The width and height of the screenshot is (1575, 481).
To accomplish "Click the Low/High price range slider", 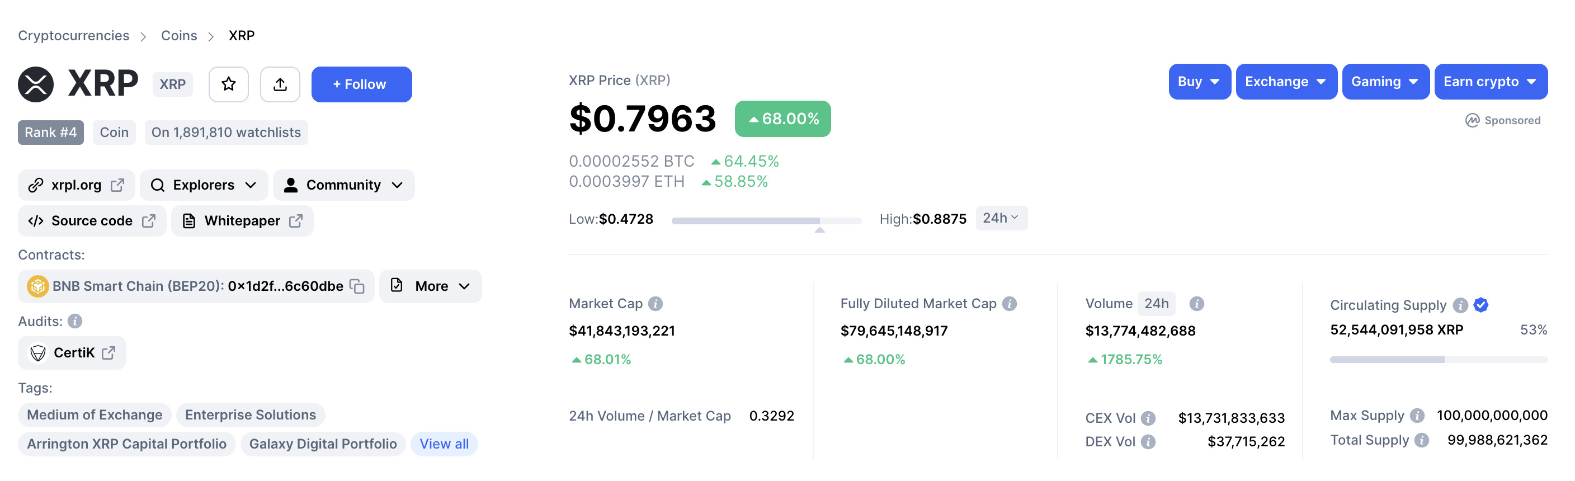I will tap(766, 220).
